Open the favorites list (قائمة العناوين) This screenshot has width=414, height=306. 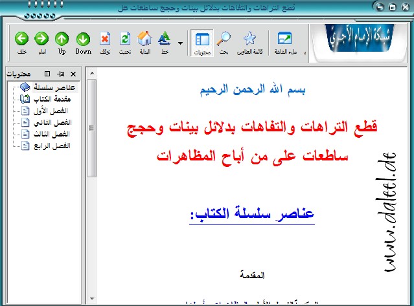point(249,41)
